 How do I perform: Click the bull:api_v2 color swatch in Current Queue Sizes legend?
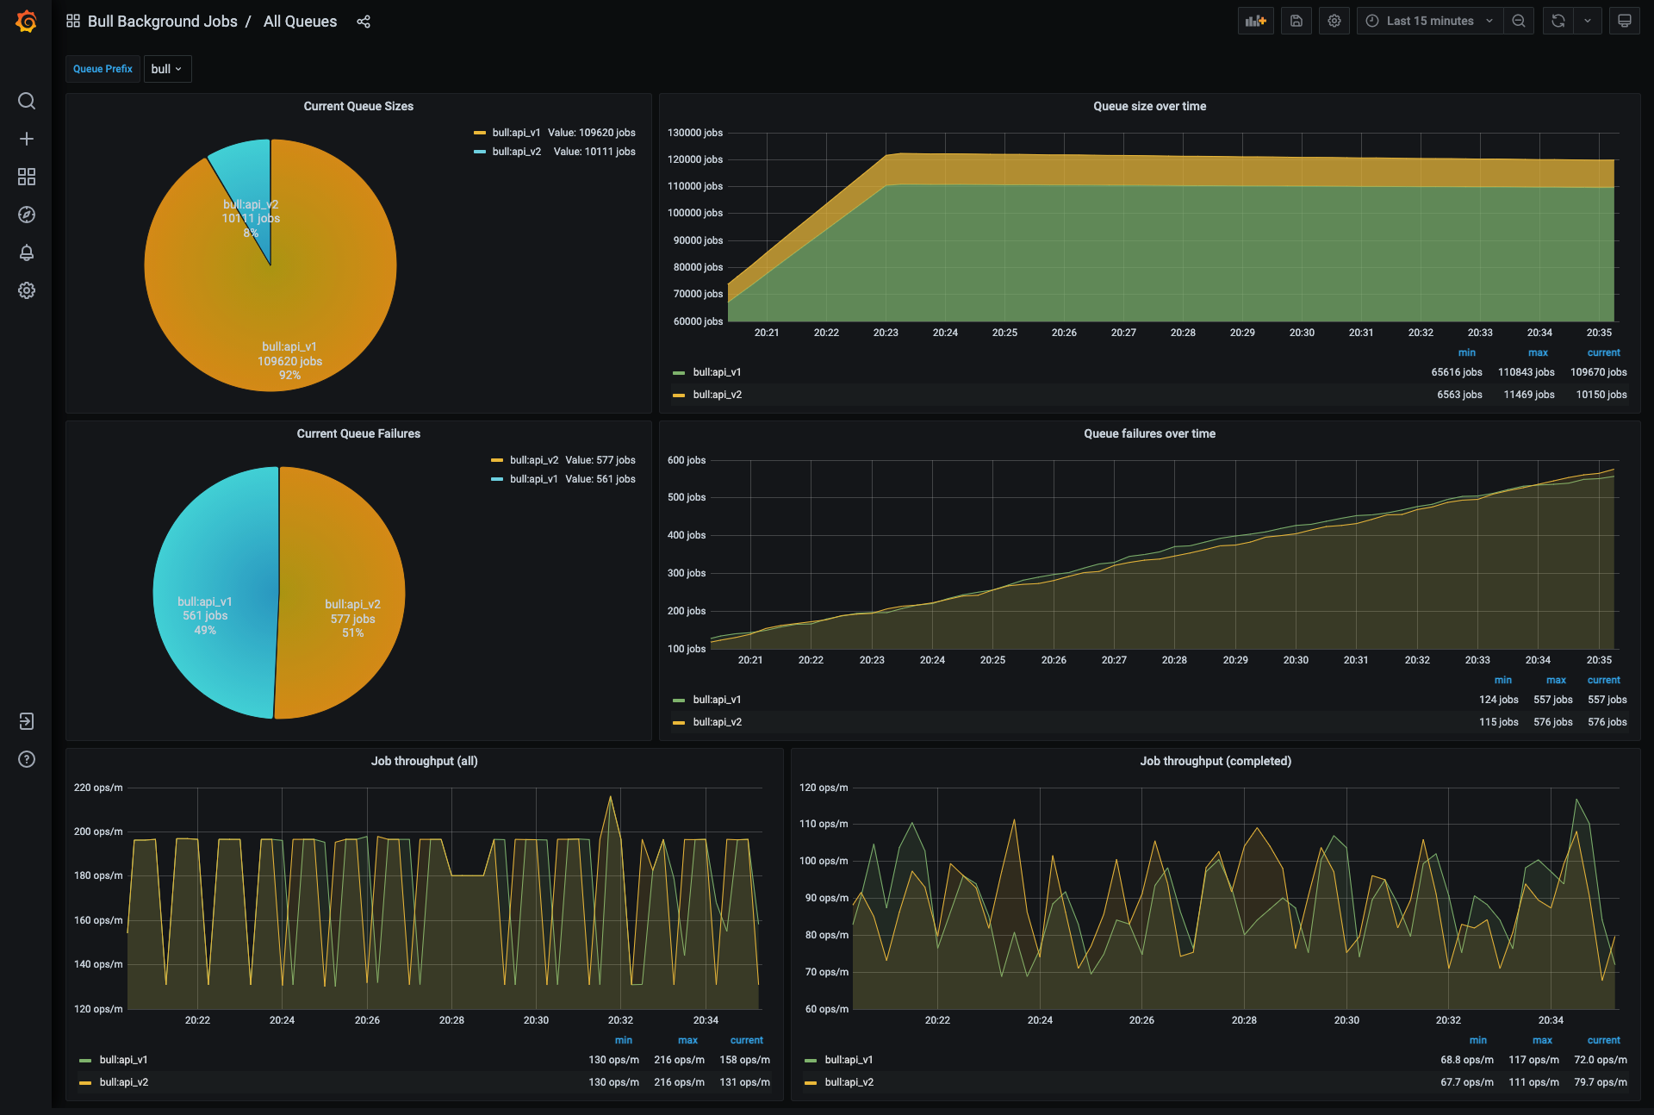[480, 152]
